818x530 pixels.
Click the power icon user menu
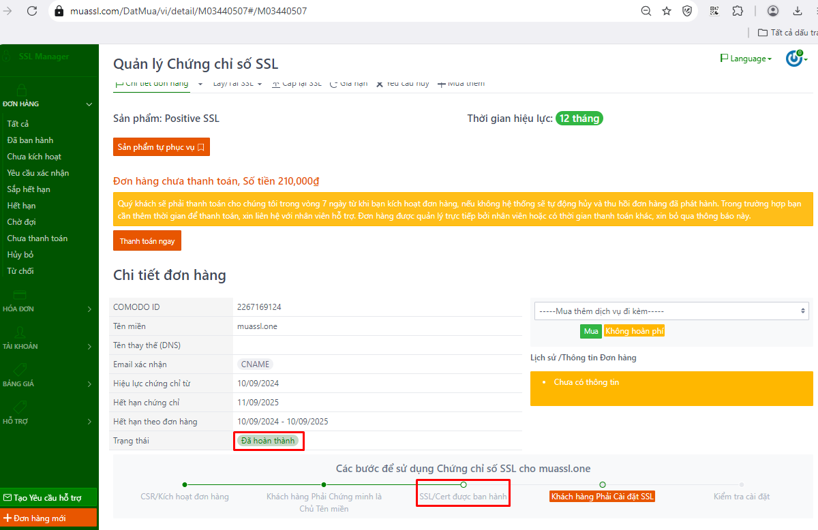(794, 59)
